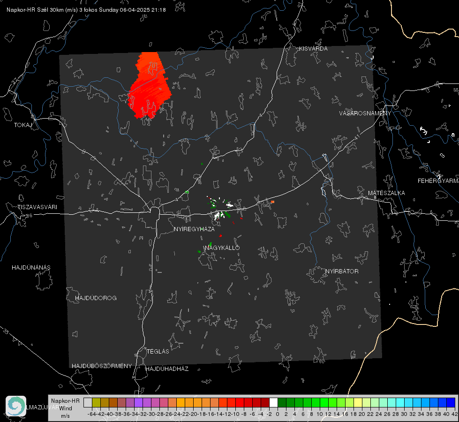Click the TISZAVASVÁRI town label
459x422 pixels.
[x=37, y=207]
